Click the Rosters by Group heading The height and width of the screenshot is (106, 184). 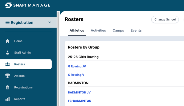[x=84, y=47]
